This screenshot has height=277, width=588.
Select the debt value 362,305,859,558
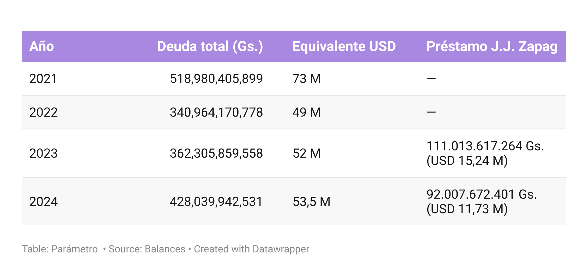[x=216, y=153]
